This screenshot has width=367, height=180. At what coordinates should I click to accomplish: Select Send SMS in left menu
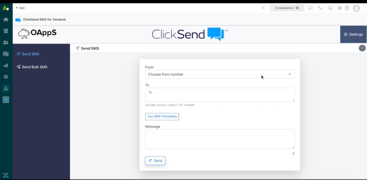coord(28,54)
